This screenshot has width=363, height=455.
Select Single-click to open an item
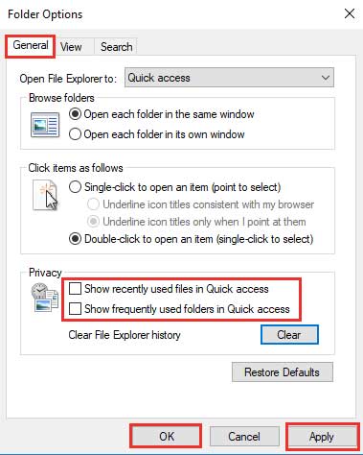[x=75, y=187]
